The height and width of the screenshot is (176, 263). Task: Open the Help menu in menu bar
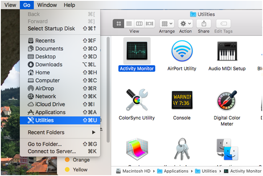69,5
